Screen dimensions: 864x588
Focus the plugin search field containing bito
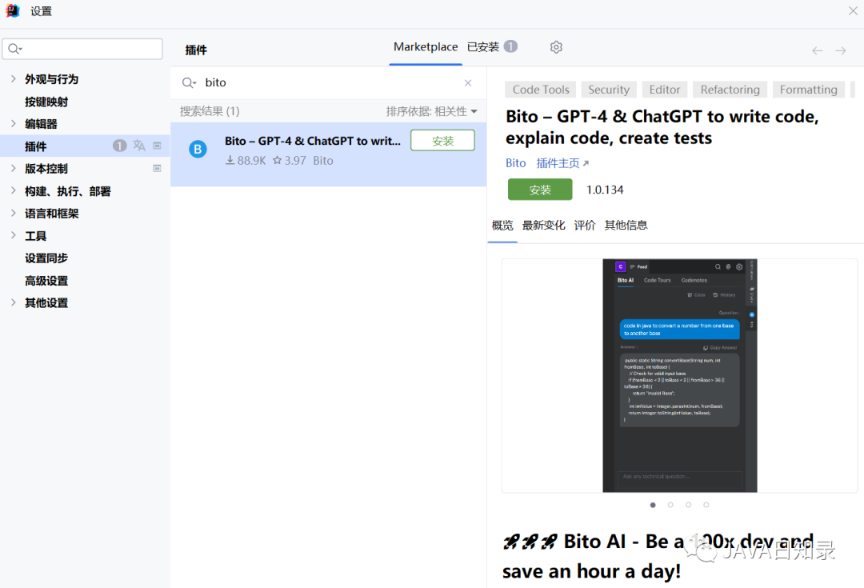(x=328, y=82)
